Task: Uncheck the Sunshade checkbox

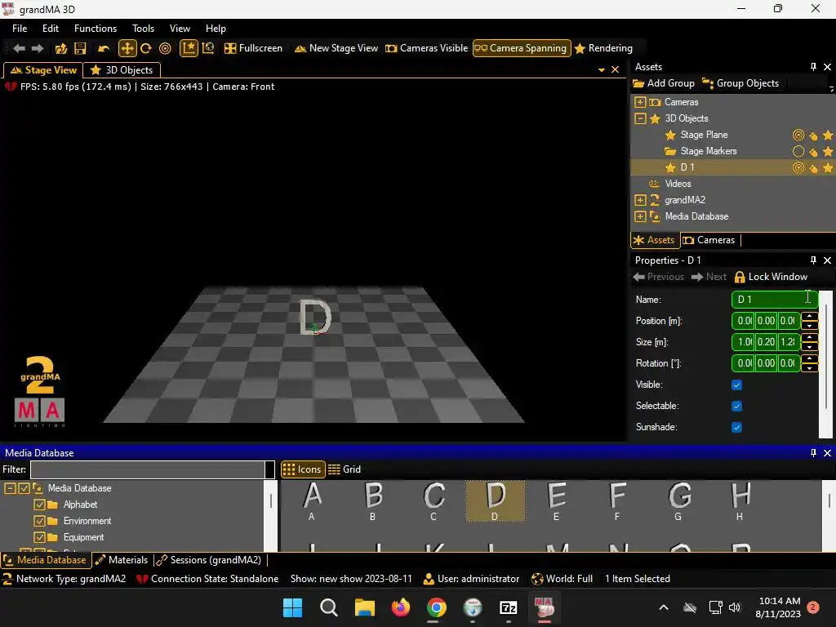Action: pyautogui.click(x=737, y=428)
